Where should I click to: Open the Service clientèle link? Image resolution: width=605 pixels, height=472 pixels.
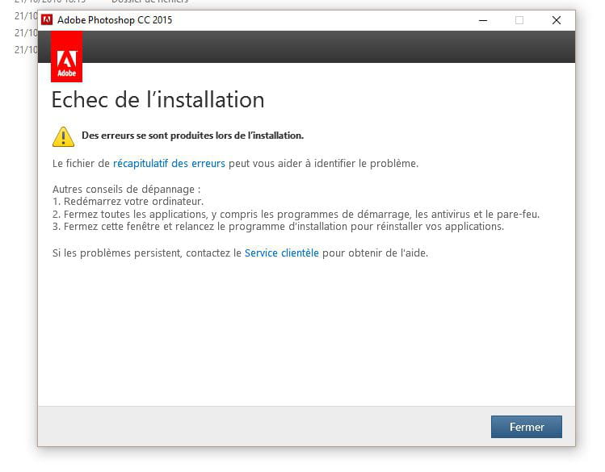pyautogui.click(x=282, y=253)
